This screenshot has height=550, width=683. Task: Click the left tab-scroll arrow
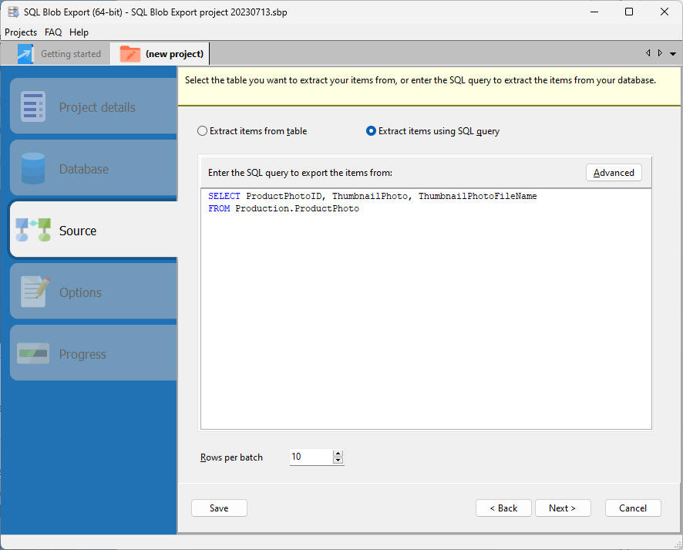[x=648, y=53]
